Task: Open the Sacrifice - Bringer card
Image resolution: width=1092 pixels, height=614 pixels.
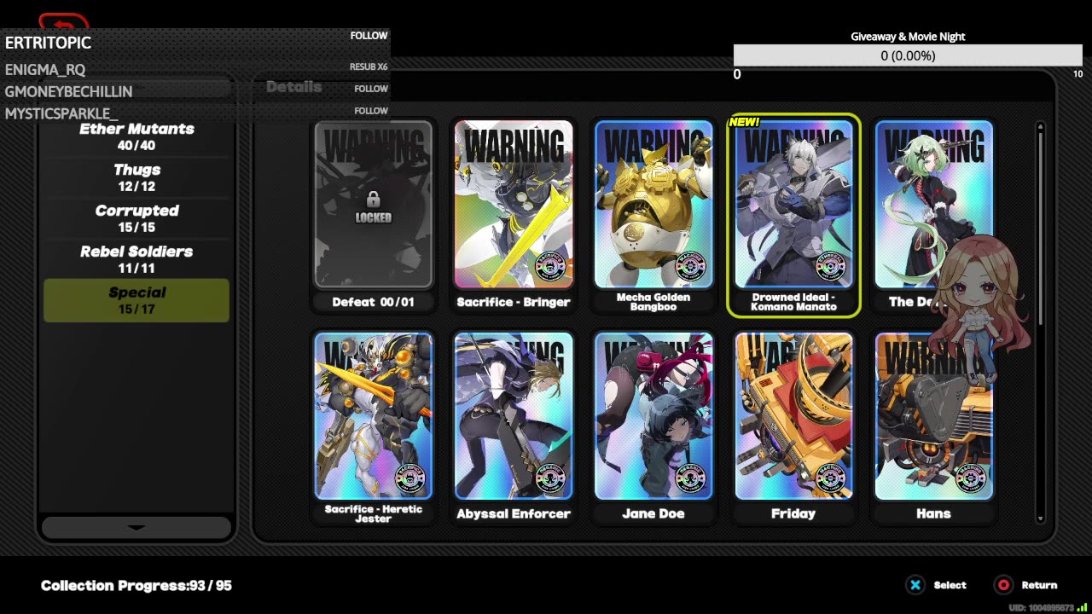Action: tap(514, 216)
